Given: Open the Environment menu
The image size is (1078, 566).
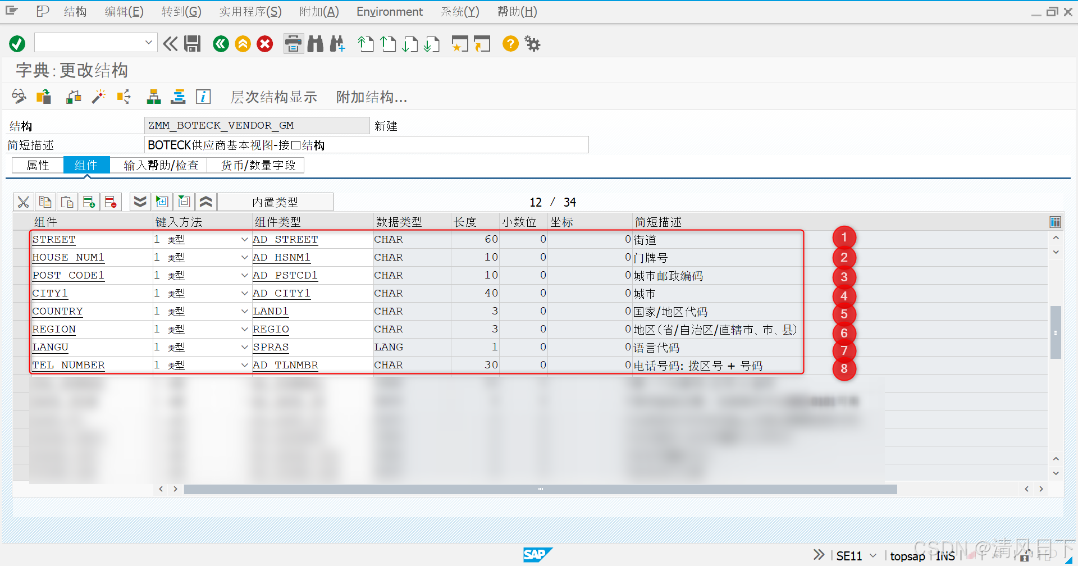Looking at the screenshot, I should point(389,11).
